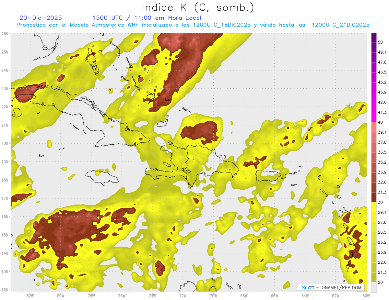The height and width of the screenshot is (300, 389).
Task: Click the "70W" longitude label
Action: (213, 296)
